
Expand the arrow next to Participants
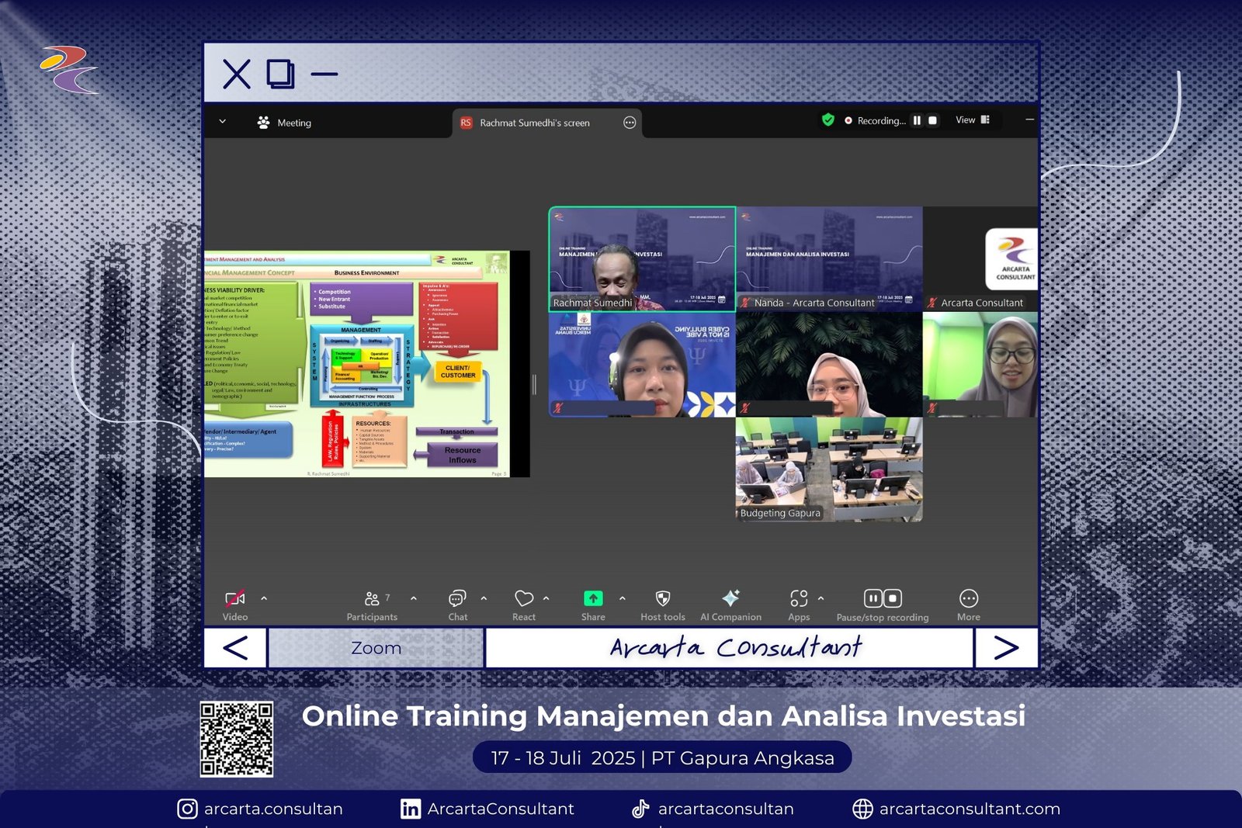tap(414, 598)
